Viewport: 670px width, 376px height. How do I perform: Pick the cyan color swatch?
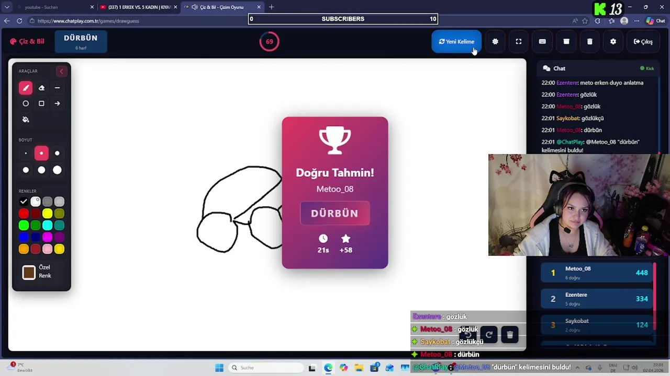(48, 226)
